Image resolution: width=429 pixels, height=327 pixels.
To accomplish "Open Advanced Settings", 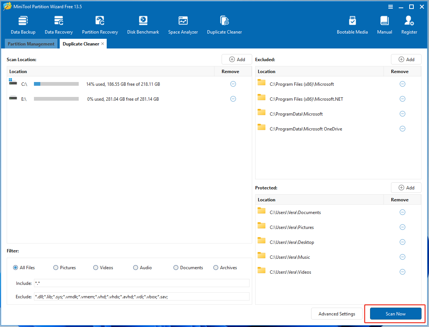I will click(336, 314).
